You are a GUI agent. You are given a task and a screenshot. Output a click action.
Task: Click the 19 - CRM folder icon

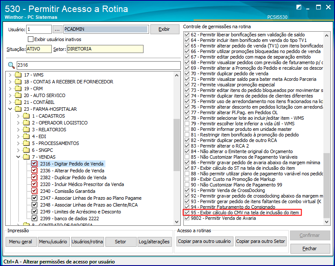click(x=18, y=89)
